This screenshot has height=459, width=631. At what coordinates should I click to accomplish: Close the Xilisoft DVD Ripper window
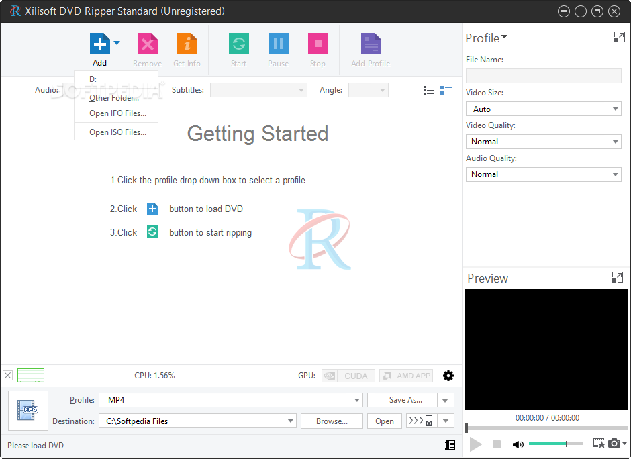614,11
